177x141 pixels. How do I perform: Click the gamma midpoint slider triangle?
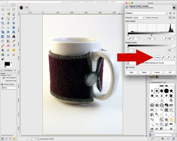pos(152,35)
